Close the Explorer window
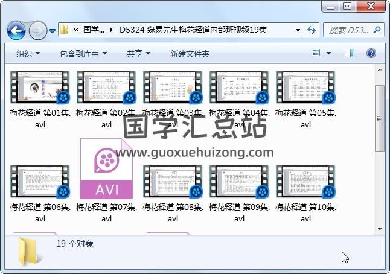This screenshot has width=390, height=274. click(371, 6)
